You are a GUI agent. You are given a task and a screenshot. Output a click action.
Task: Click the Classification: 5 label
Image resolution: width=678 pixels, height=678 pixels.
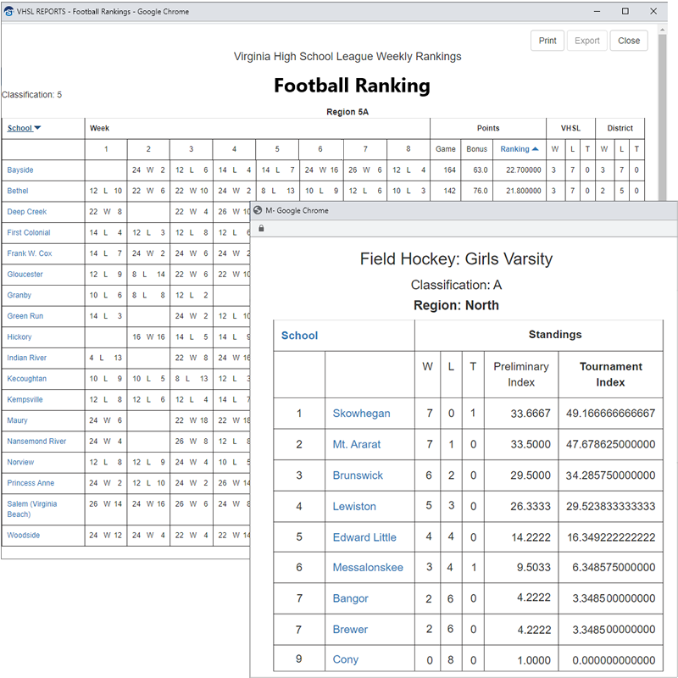tap(31, 95)
